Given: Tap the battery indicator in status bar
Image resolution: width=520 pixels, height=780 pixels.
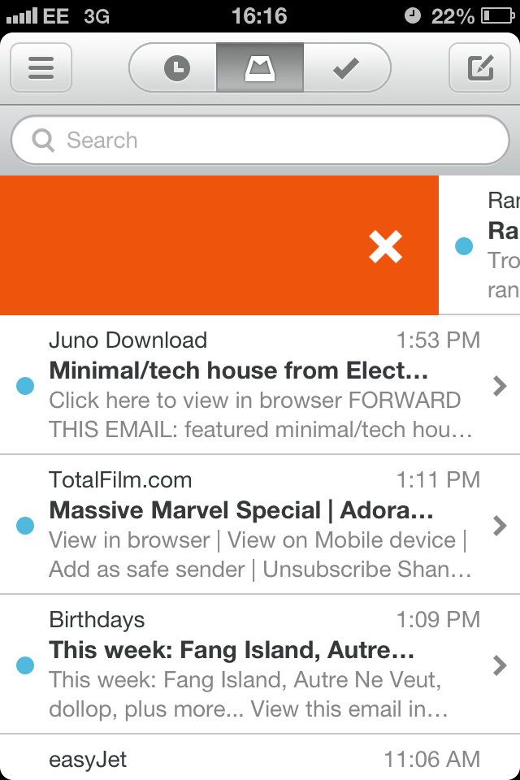Looking at the screenshot, I should (x=496, y=15).
